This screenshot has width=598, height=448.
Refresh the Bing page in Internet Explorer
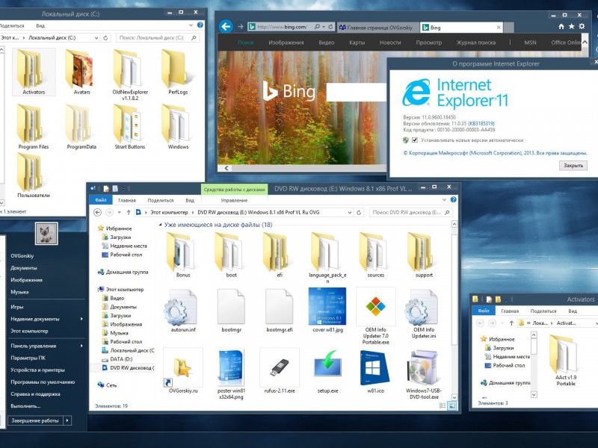point(330,27)
